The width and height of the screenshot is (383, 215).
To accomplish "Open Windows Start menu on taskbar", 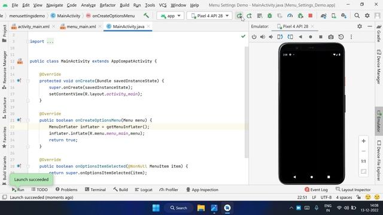I will point(156,208).
